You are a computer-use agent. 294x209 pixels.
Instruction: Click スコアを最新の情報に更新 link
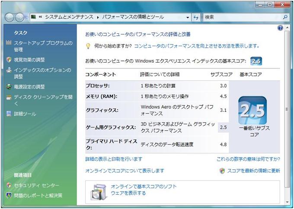click(254, 171)
